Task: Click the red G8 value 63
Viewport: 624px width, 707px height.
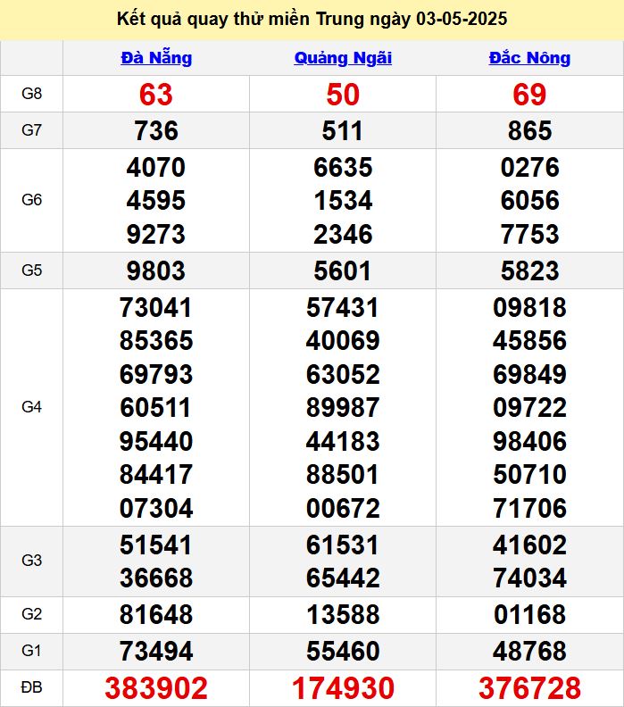Action: coord(156,95)
